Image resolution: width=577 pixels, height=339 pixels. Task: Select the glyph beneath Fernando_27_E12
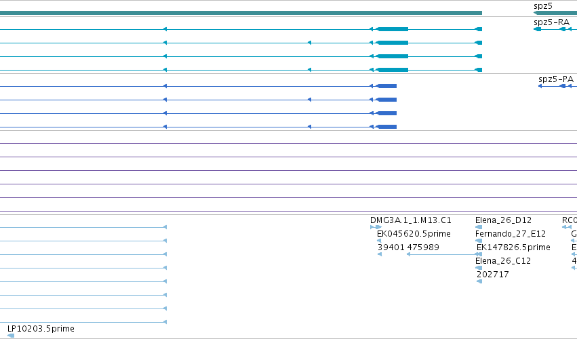pos(479,241)
